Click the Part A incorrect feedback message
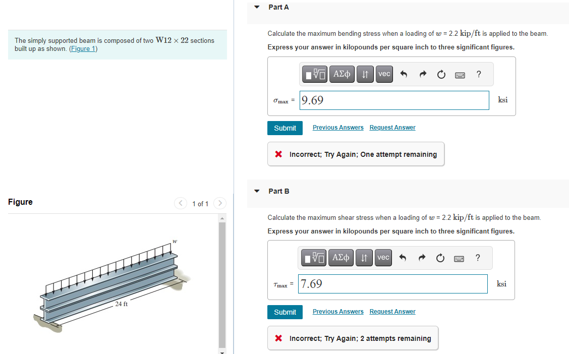The height and width of the screenshot is (354, 569). pyautogui.click(x=356, y=154)
